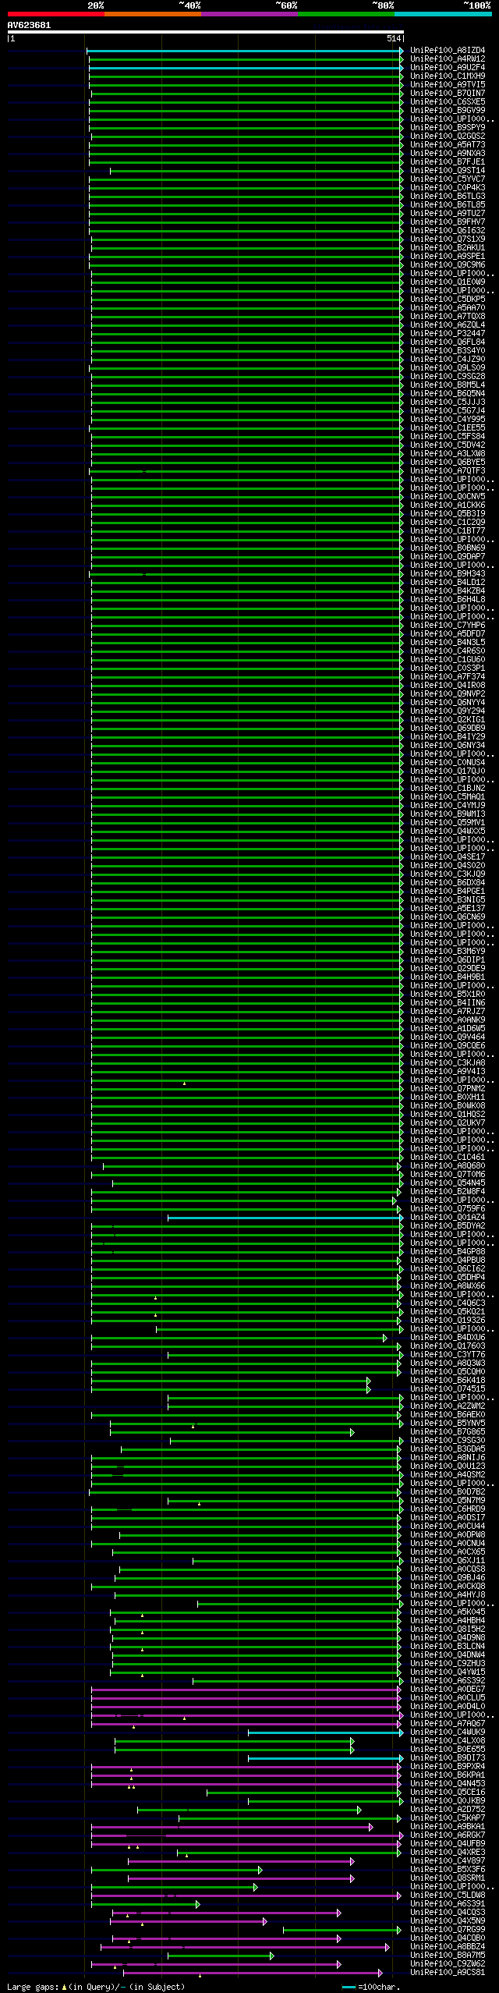This screenshot has height=1993, width=499.
Task: Choose the UniRef100_B2AKU1 hit
Action: point(448,248)
